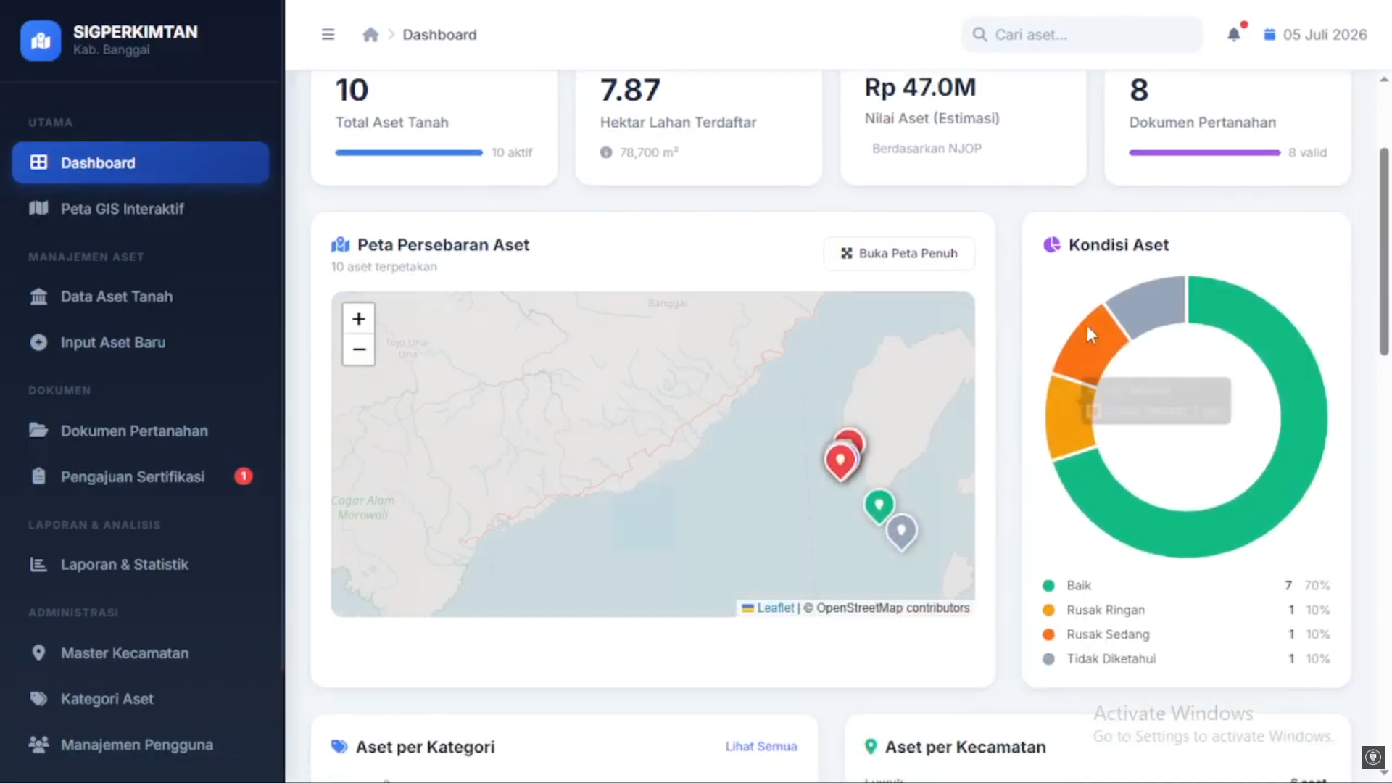Click the Peta Persebaran Aset header icon

point(340,245)
